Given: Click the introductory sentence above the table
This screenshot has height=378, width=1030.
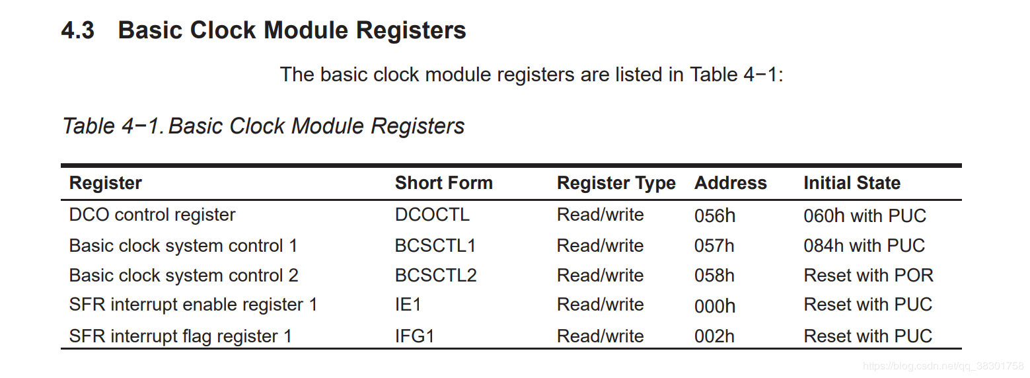Looking at the screenshot, I should 531,75.
